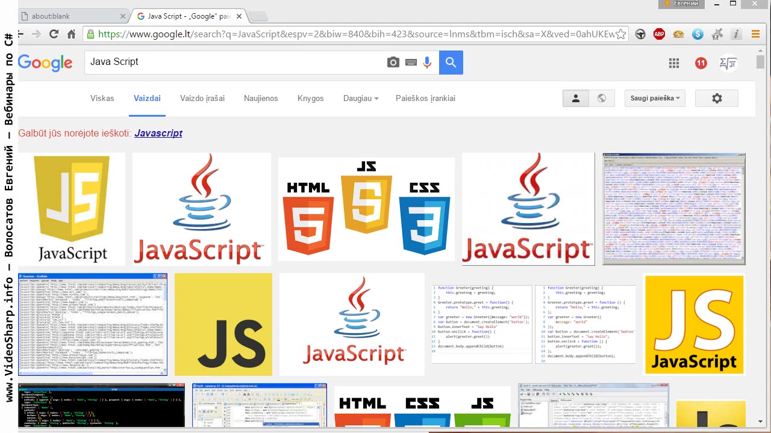Open the dark terminal code thumbnail
The height and width of the screenshot is (433, 771).
[x=101, y=405]
